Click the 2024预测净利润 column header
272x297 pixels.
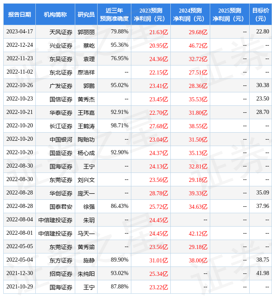coord(190,14)
